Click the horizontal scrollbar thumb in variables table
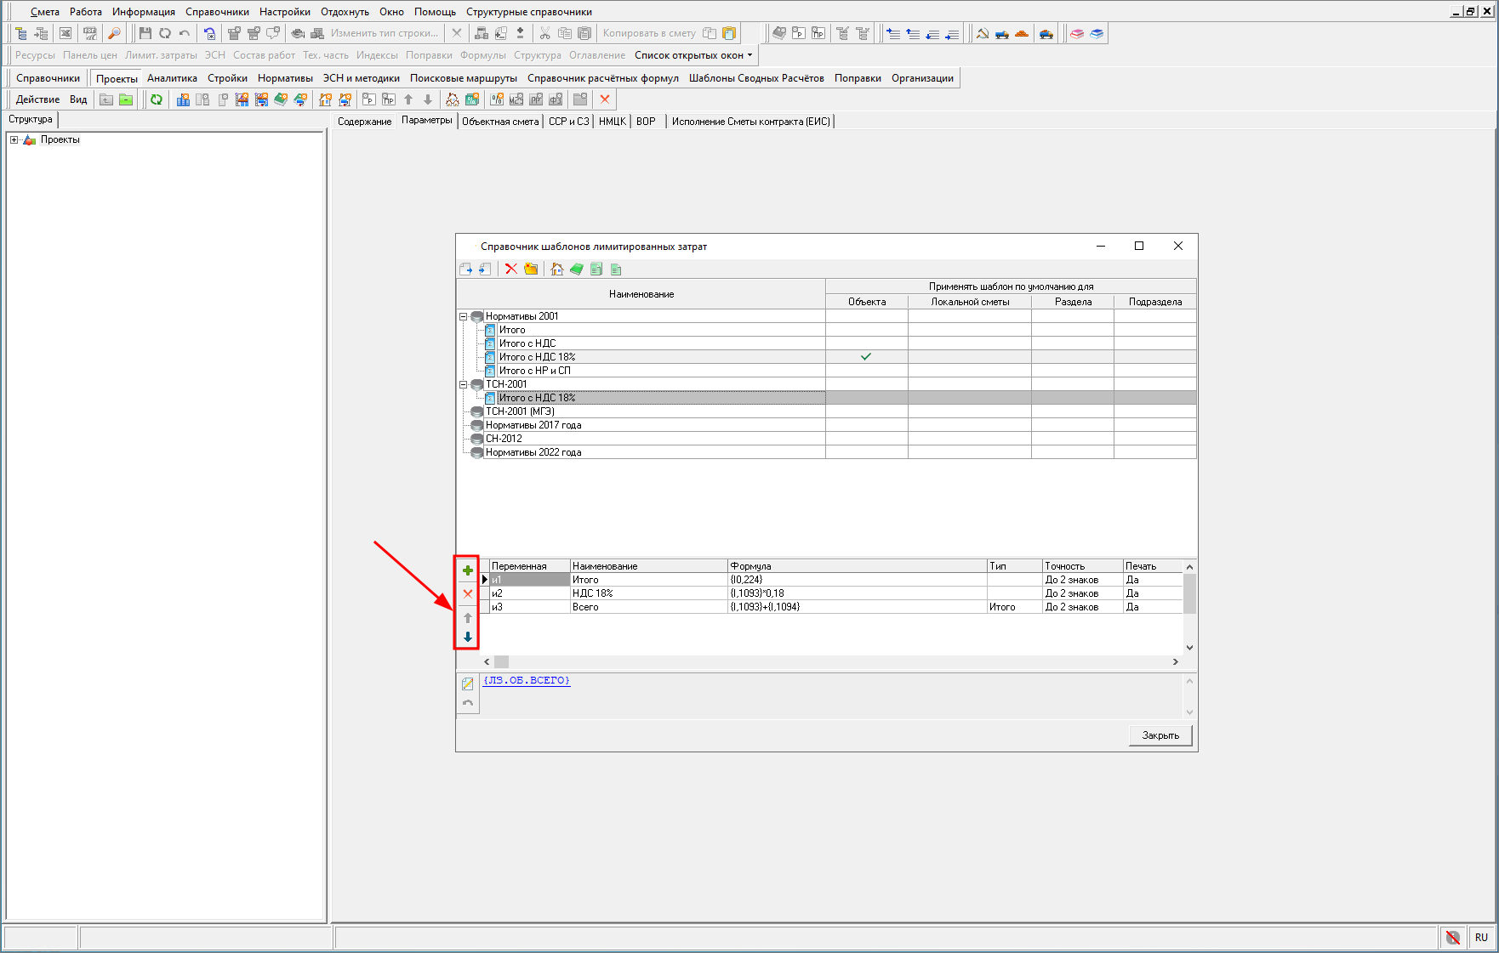 tap(502, 661)
